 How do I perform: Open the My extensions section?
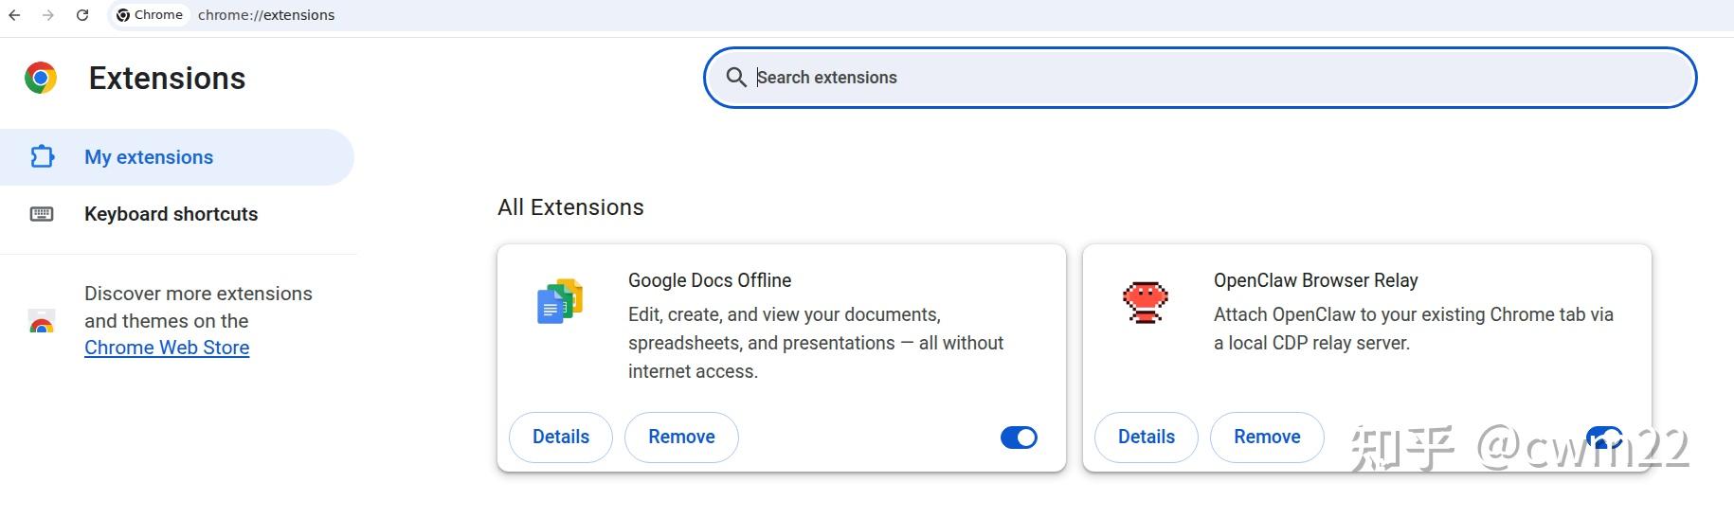(x=149, y=157)
